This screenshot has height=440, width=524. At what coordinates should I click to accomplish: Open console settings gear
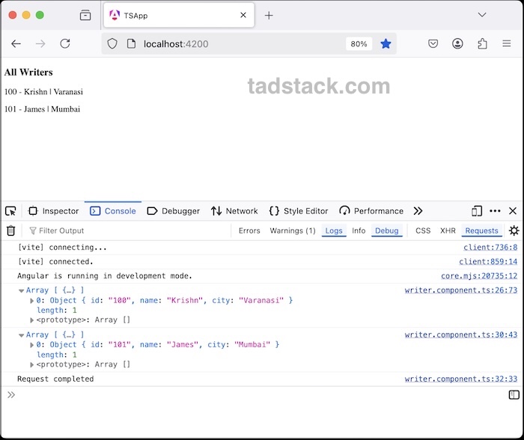pyautogui.click(x=514, y=230)
